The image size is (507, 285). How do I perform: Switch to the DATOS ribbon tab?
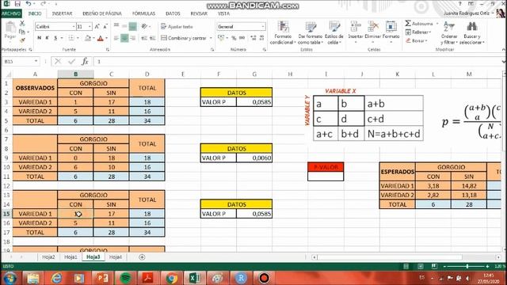tap(173, 13)
